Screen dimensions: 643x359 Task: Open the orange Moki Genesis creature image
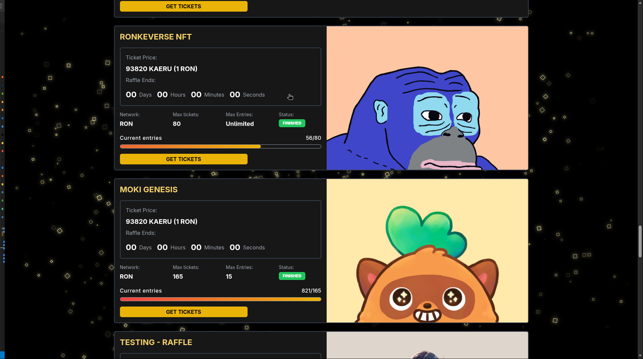point(427,251)
